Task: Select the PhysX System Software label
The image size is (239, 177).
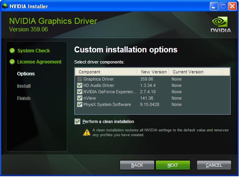Action: tap(107, 104)
